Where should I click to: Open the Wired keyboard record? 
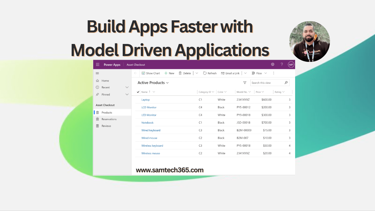pyautogui.click(x=151, y=131)
